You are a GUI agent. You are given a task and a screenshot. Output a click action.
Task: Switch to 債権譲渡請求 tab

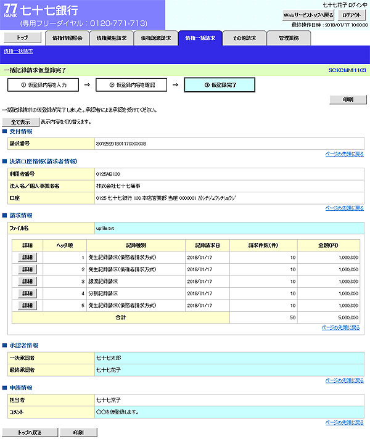click(x=155, y=38)
